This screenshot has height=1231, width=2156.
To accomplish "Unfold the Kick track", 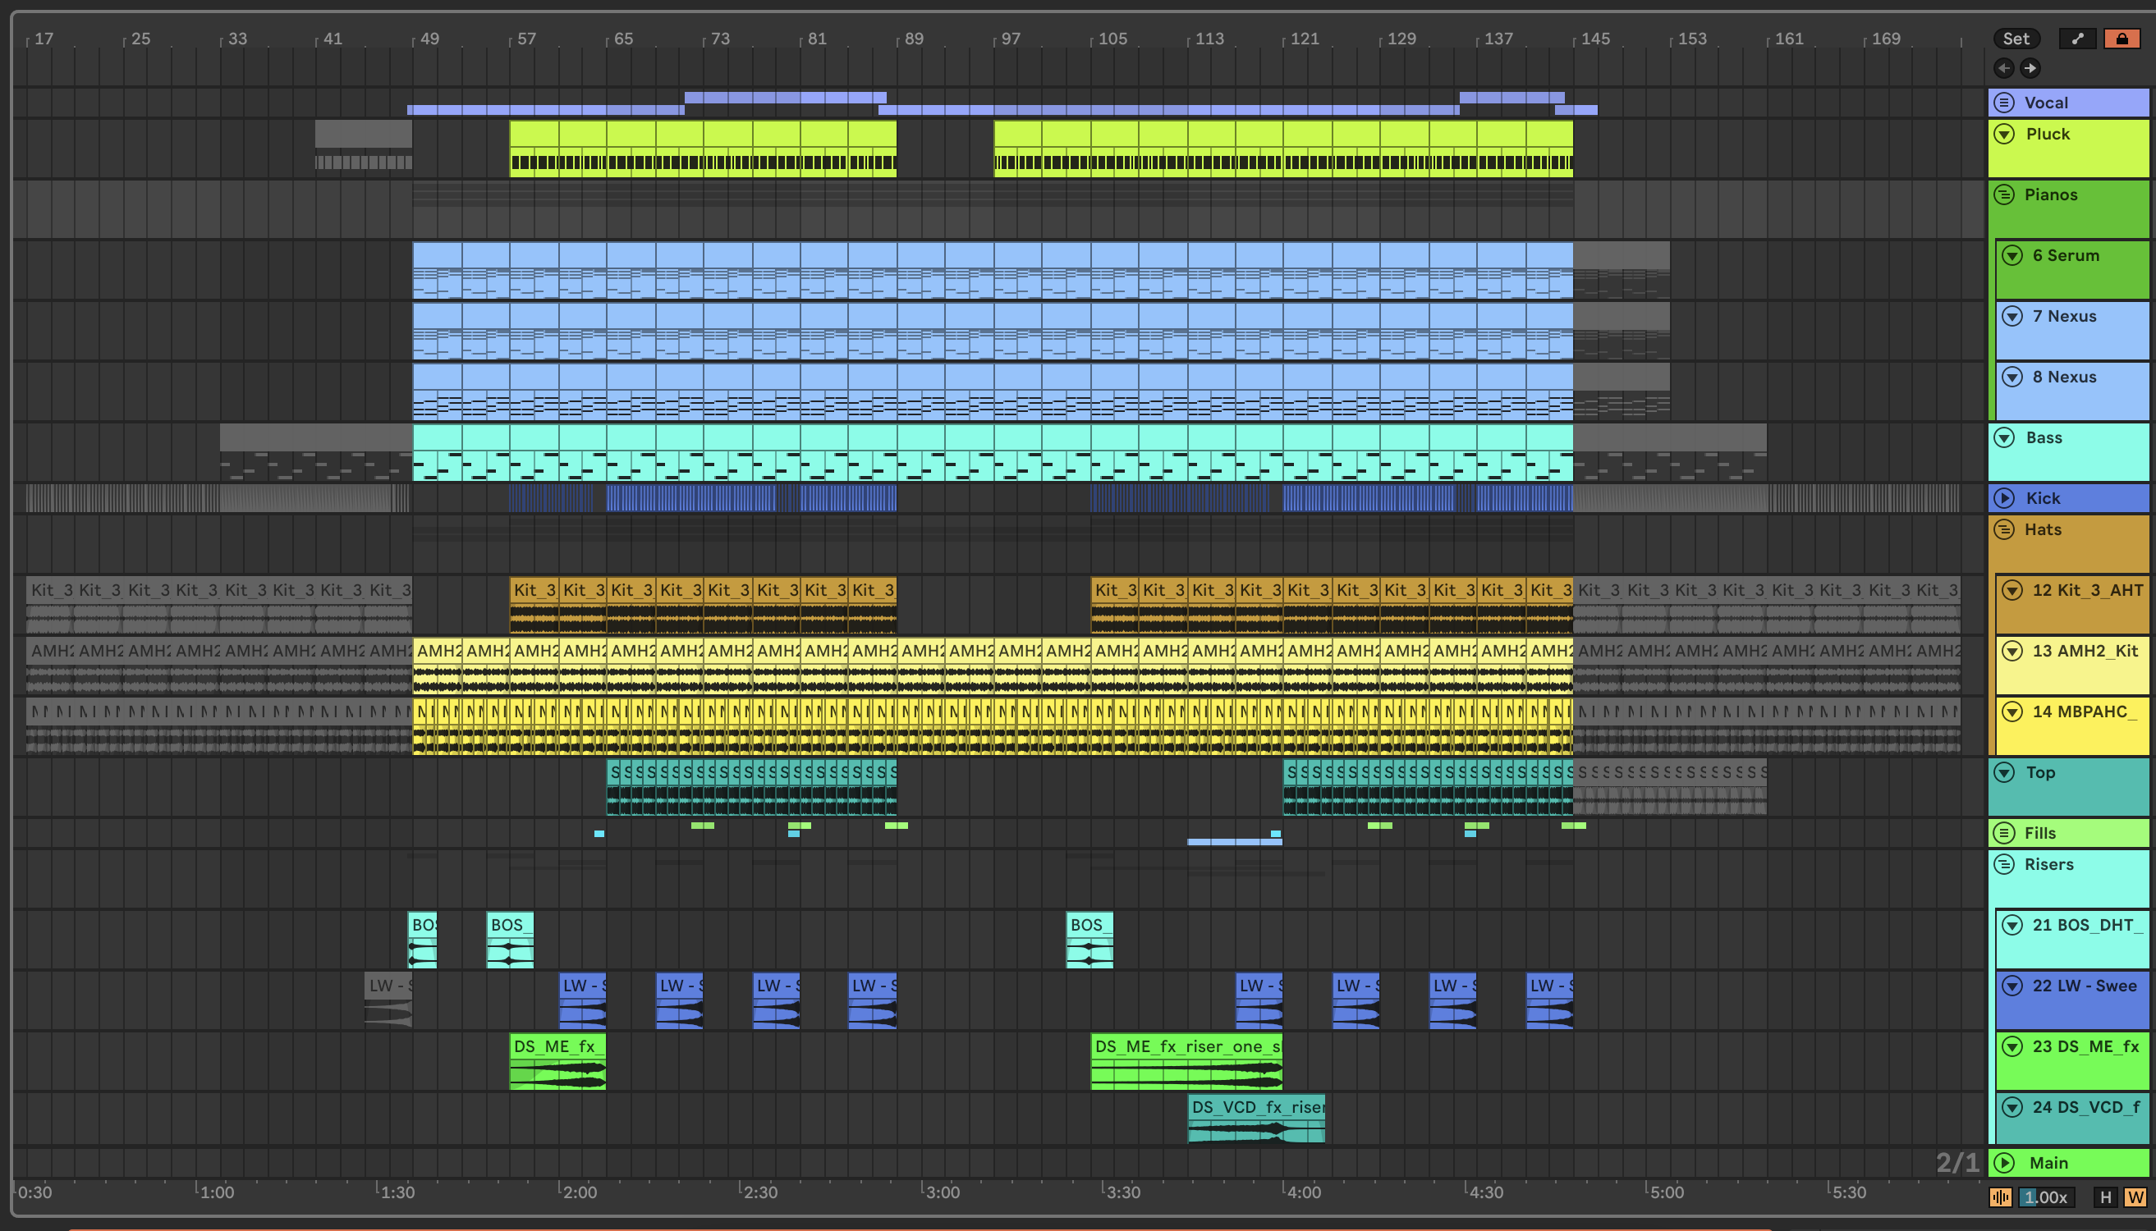I will 2004,499.
